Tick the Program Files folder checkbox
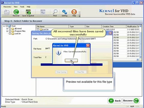The image size is (144, 108). pyautogui.click(x=10, y=31)
